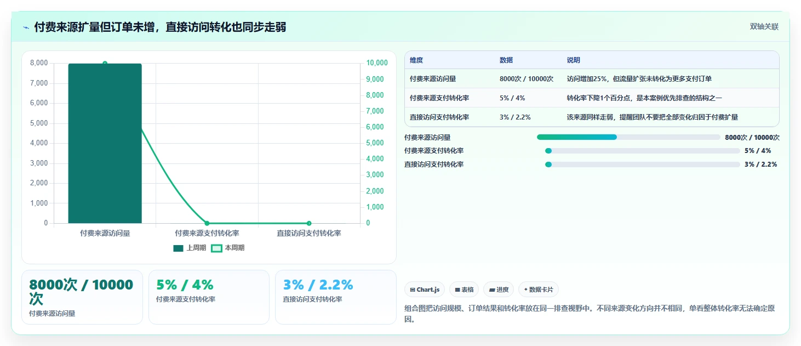Click the 转化率下降1个百分点 description cell
Viewport: 801px width, 346px height.
click(644, 98)
